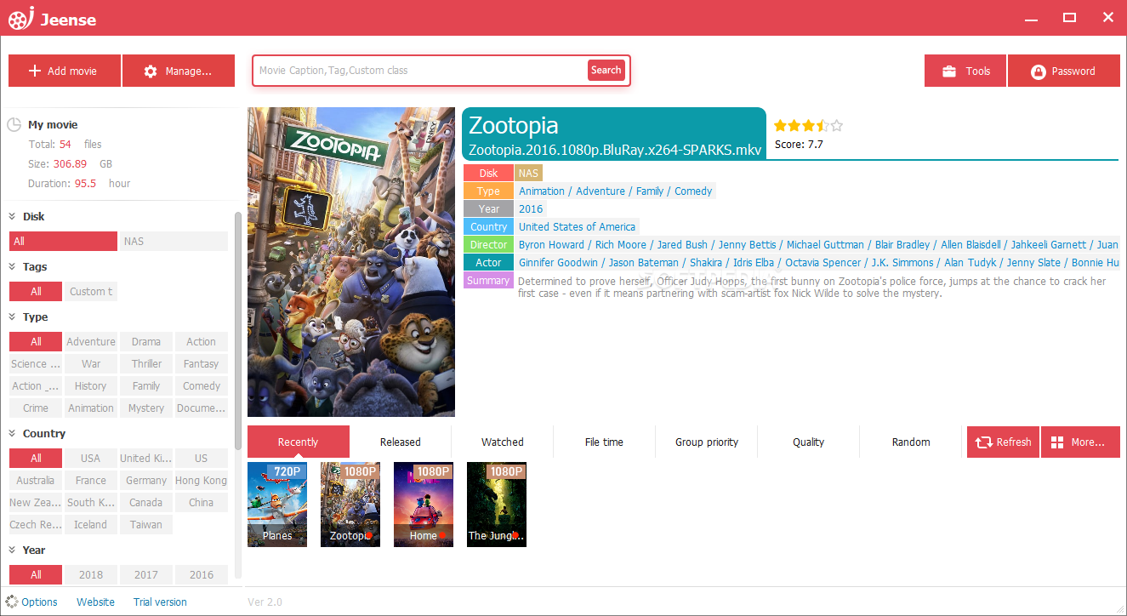The image size is (1127, 616).
Task: Click the Jeense film reel logo
Action: tap(20, 18)
